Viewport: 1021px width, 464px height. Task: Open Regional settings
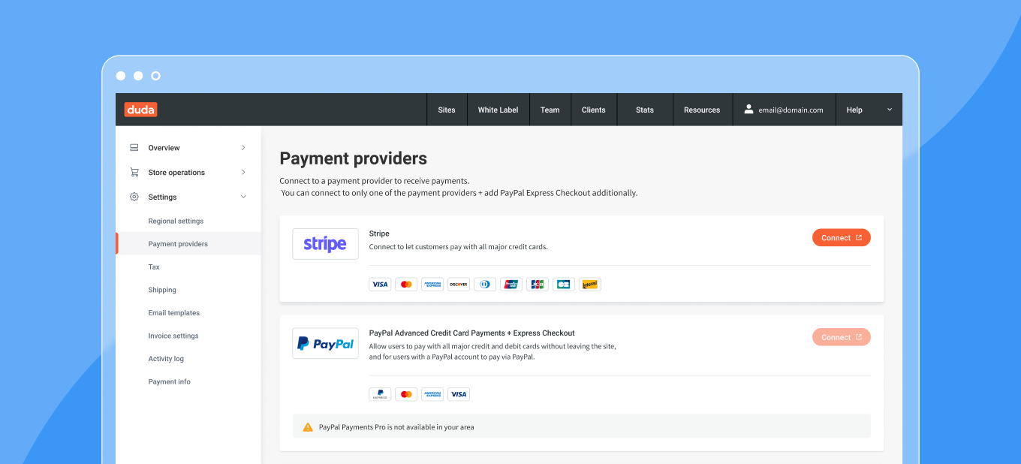point(176,221)
